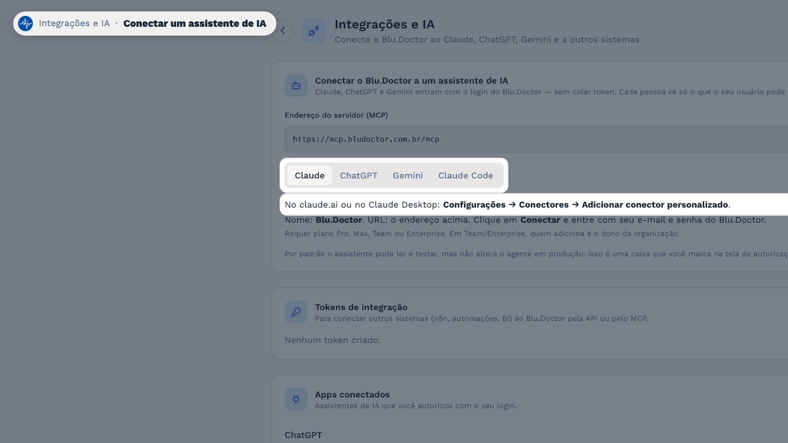Image resolution: width=788 pixels, height=443 pixels.
Task: Click the 'Conectar o Blu.Doctor a um assistente de IA' heading
Action: coord(412,81)
